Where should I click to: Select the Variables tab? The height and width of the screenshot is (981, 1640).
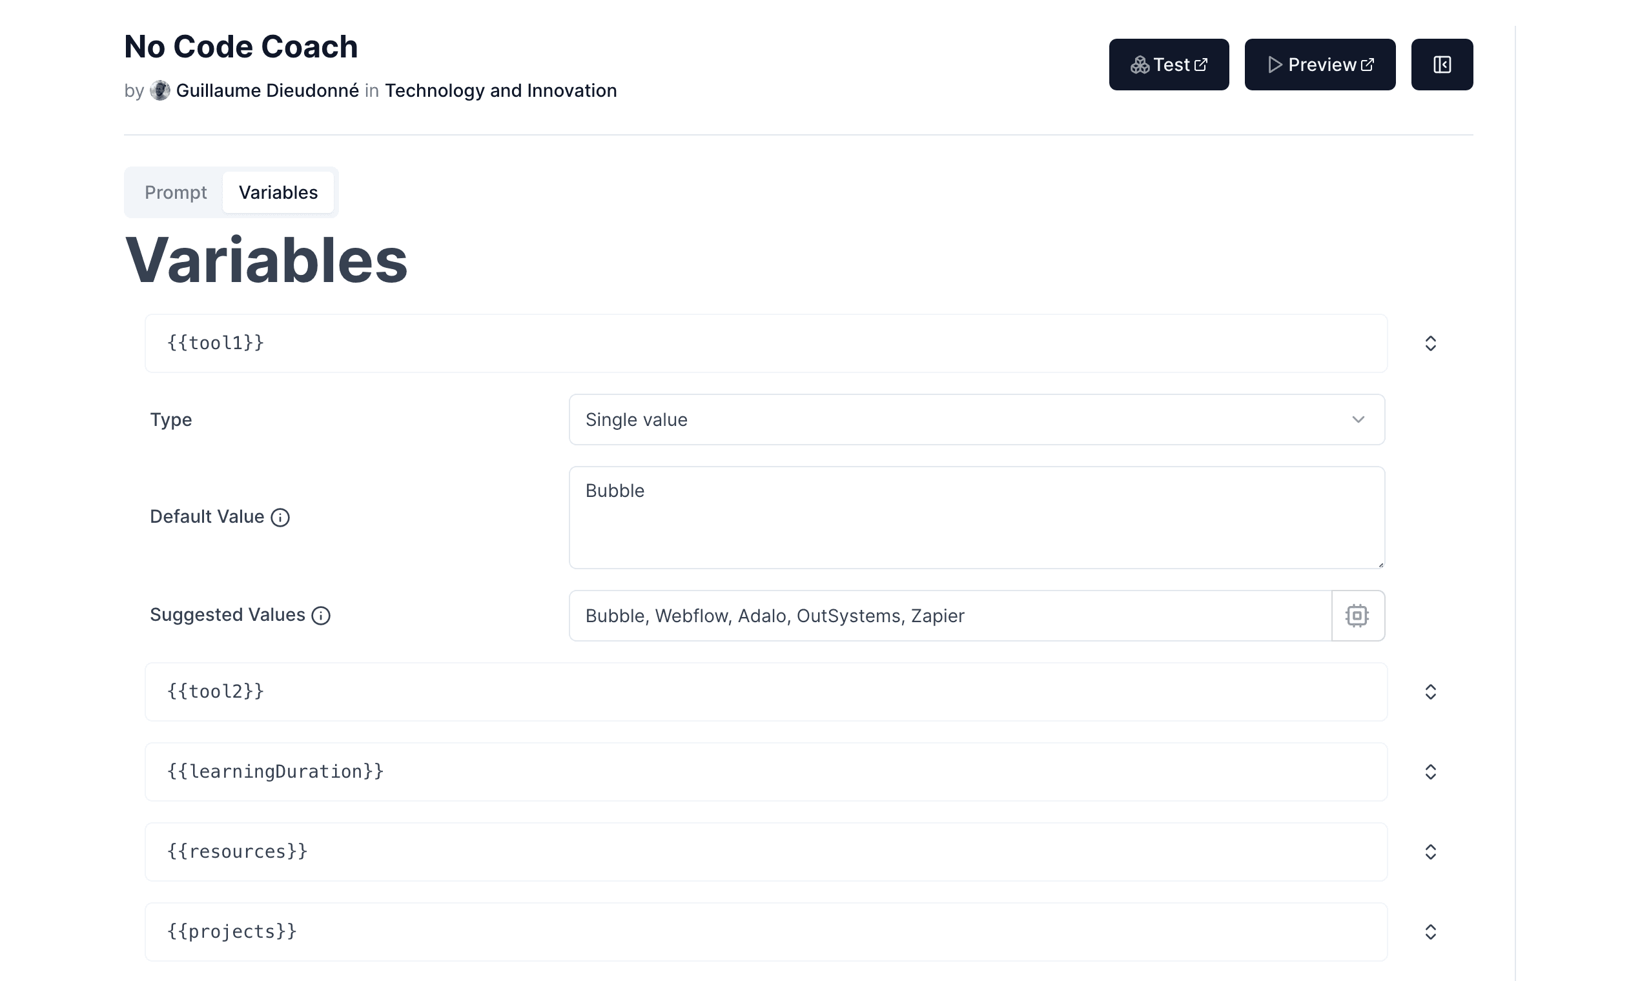click(x=278, y=192)
